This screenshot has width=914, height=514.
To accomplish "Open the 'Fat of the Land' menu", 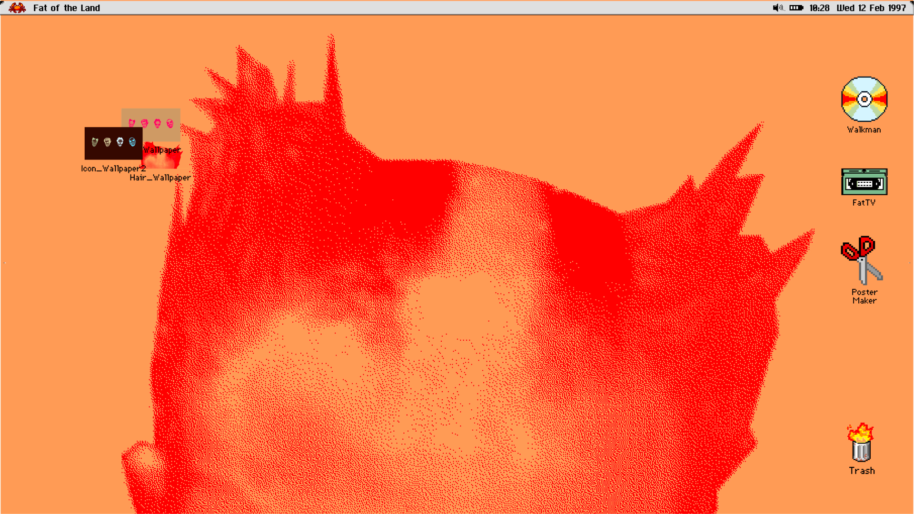I will pos(67,8).
